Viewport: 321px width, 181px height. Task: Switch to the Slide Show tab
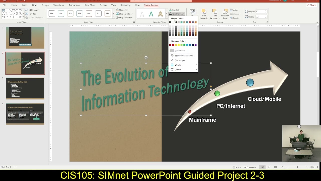(90, 5)
